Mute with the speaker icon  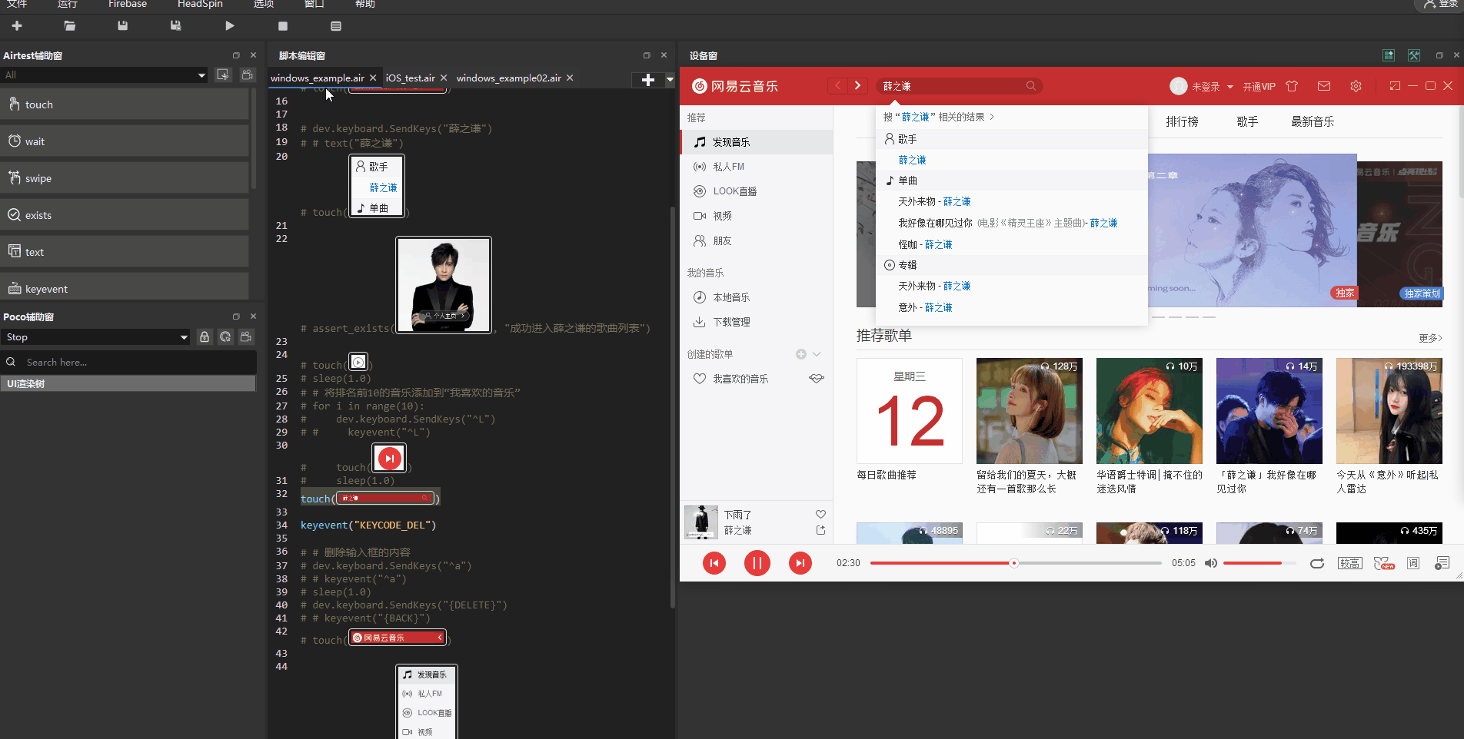(1211, 563)
